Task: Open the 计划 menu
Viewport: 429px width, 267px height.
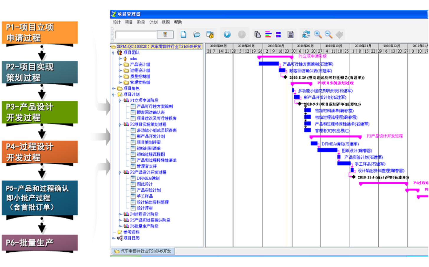Action: 153,22
